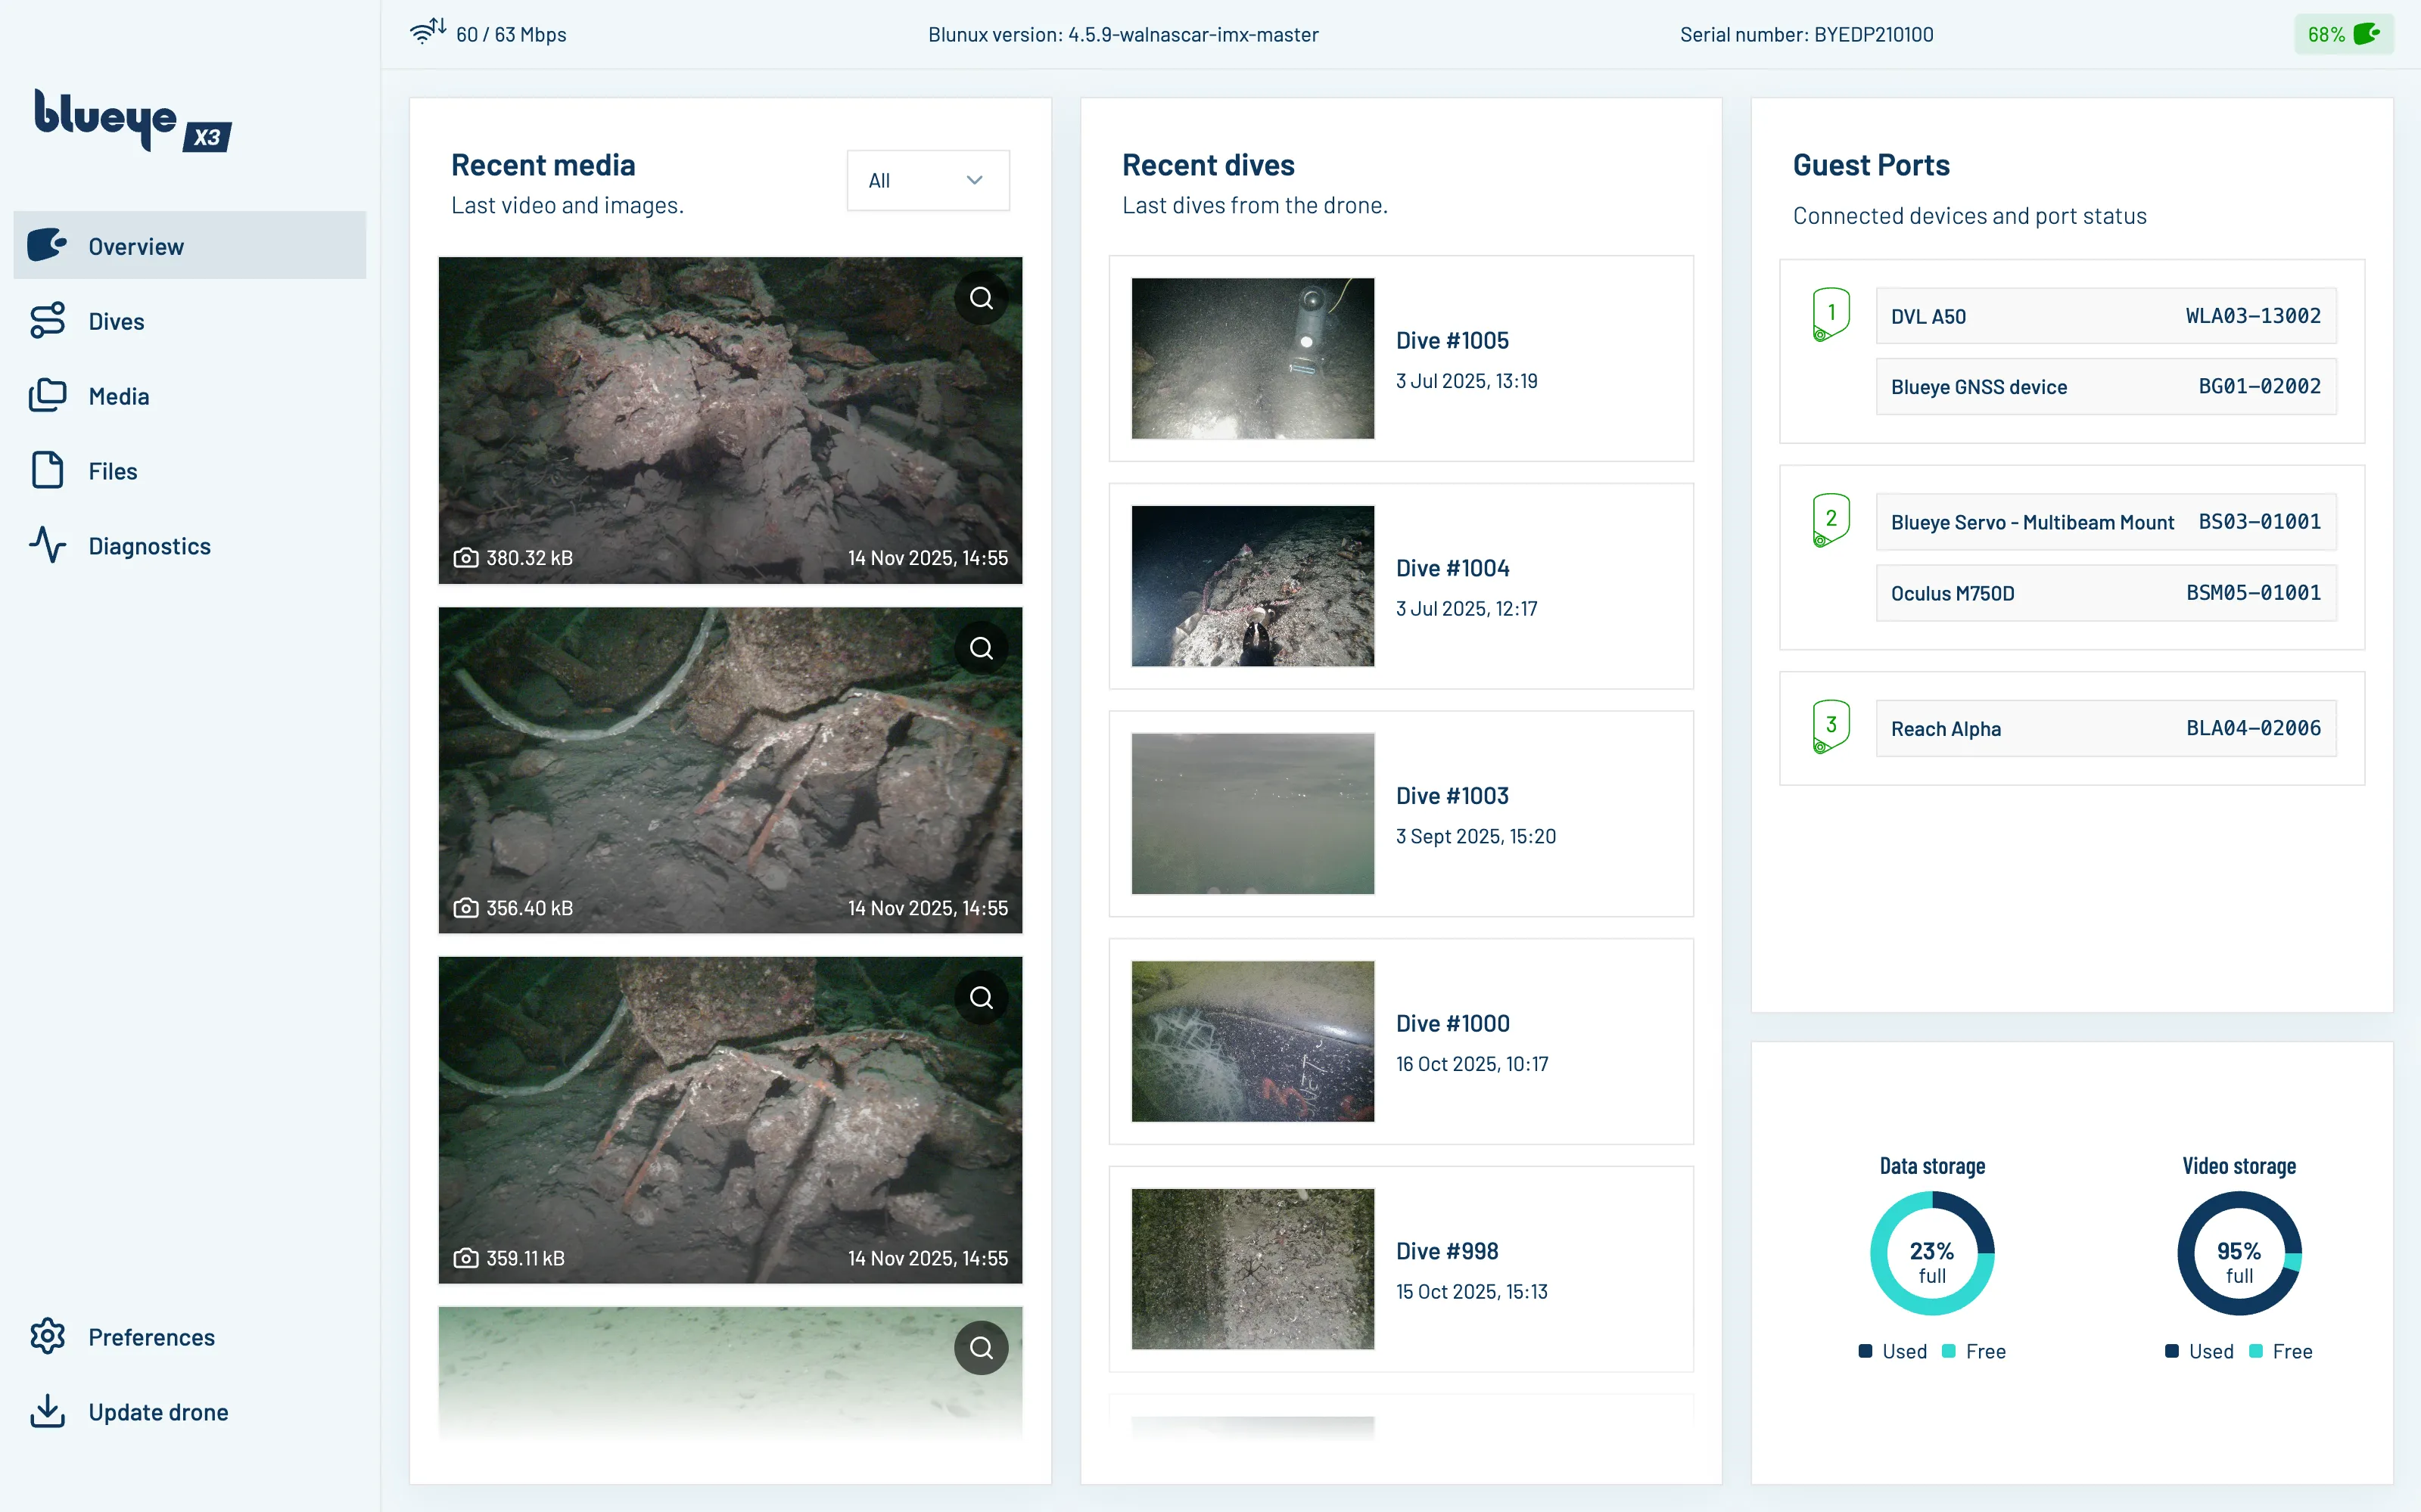Open the All media filter dropdown
This screenshot has width=2421, height=1512.
[927, 180]
